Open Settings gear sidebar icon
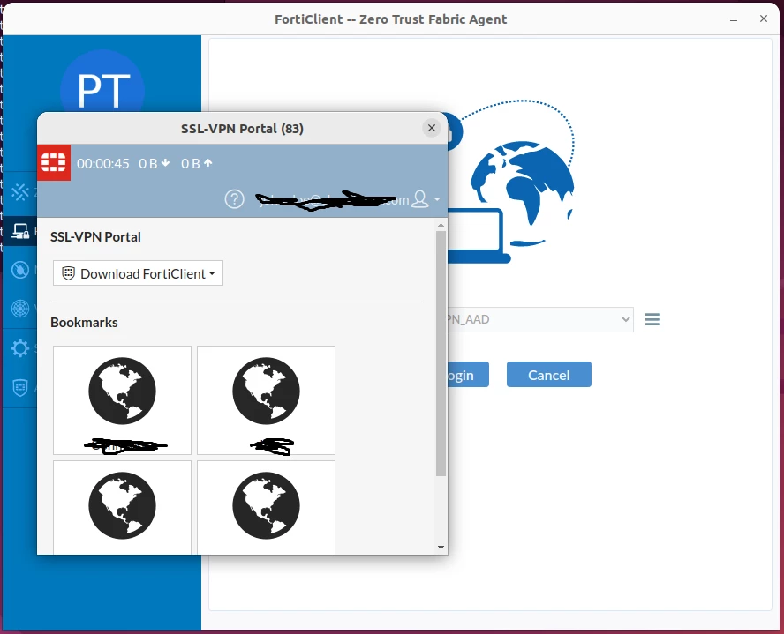This screenshot has width=784, height=634. [20, 348]
